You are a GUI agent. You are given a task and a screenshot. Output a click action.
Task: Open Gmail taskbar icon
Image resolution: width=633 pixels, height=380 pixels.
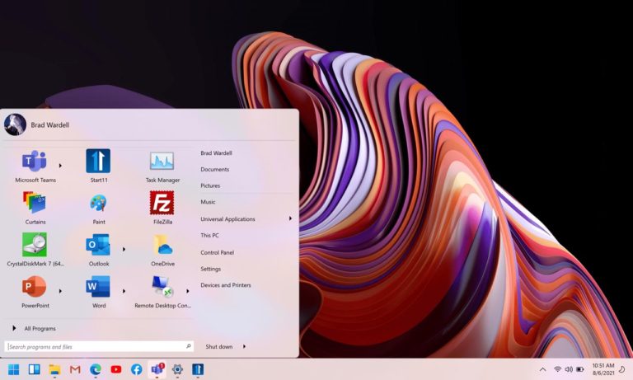[x=75, y=369]
